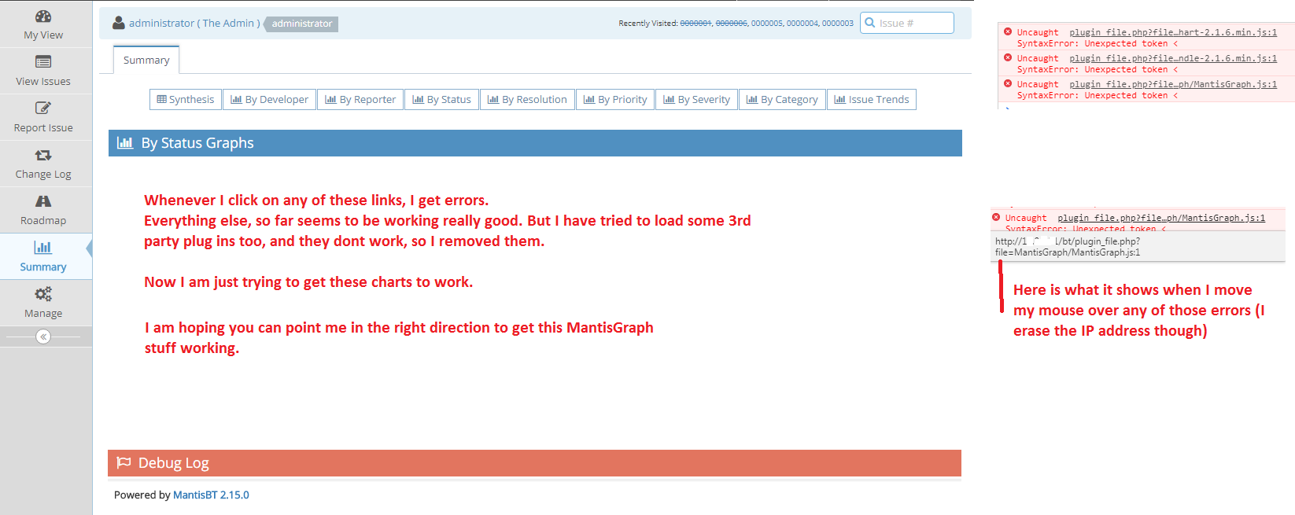The height and width of the screenshot is (515, 1295).
Task: Open recently visited issue 0000006
Action: pos(731,24)
